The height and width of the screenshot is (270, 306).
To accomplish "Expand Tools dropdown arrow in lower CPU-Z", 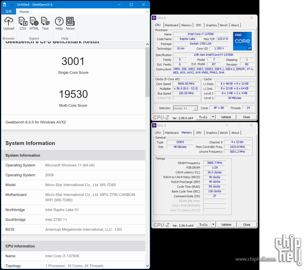I will click(213, 224).
